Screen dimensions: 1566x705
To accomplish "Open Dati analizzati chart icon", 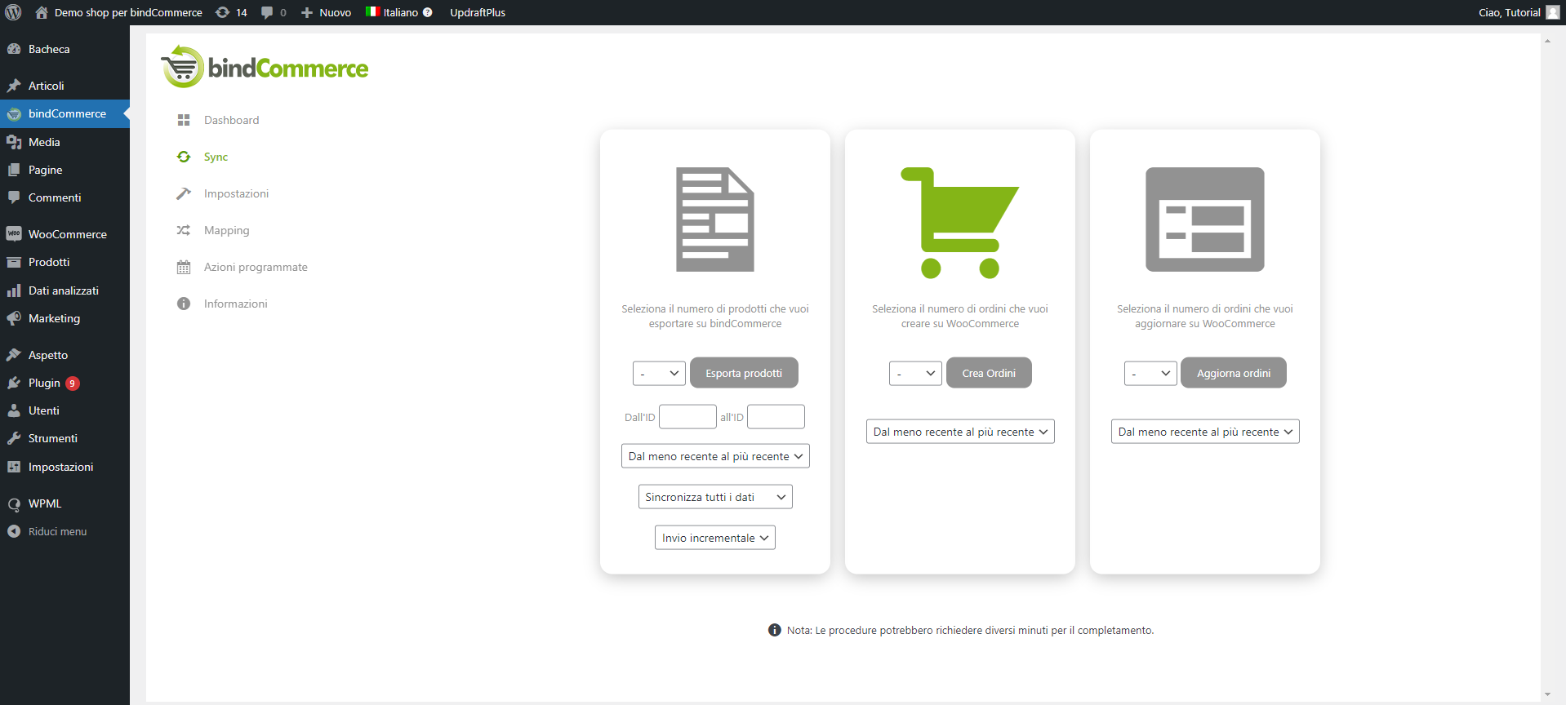I will 14,290.
